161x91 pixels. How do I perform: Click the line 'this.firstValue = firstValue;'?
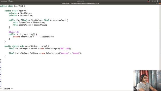(29, 22)
